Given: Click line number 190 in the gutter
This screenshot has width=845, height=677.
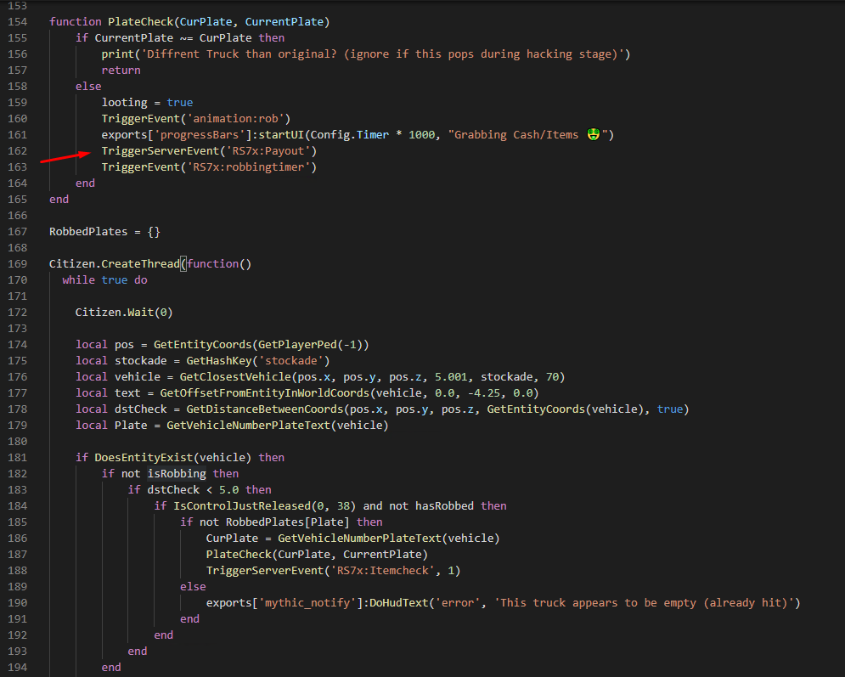Looking at the screenshot, I should [x=17, y=603].
